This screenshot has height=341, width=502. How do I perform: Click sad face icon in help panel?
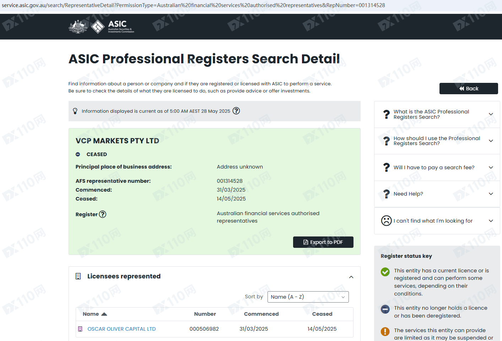(x=386, y=221)
